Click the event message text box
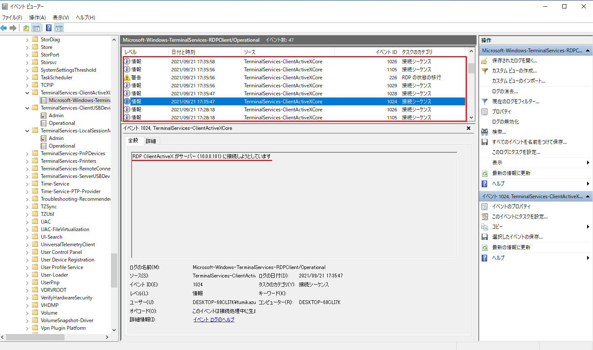Viewport: 593px width, 350px height. [x=294, y=205]
